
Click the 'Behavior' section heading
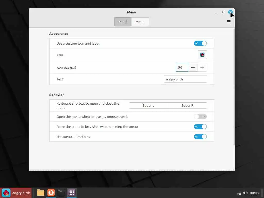56,95
